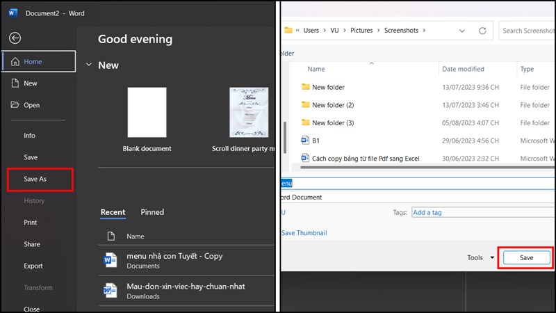The height and width of the screenshot is (313, 556).
Task: Toggle the Save Thumbnail option
Action: pyautogui.click(x=304, y=233)
